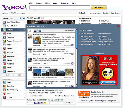Expand the search box suggestion arrow tab
This screenshot has height=108, width=124.
pos(35,10)
